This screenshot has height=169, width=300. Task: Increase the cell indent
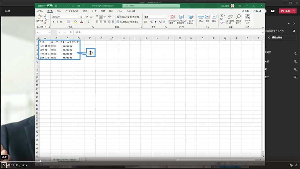pos(113,22)
